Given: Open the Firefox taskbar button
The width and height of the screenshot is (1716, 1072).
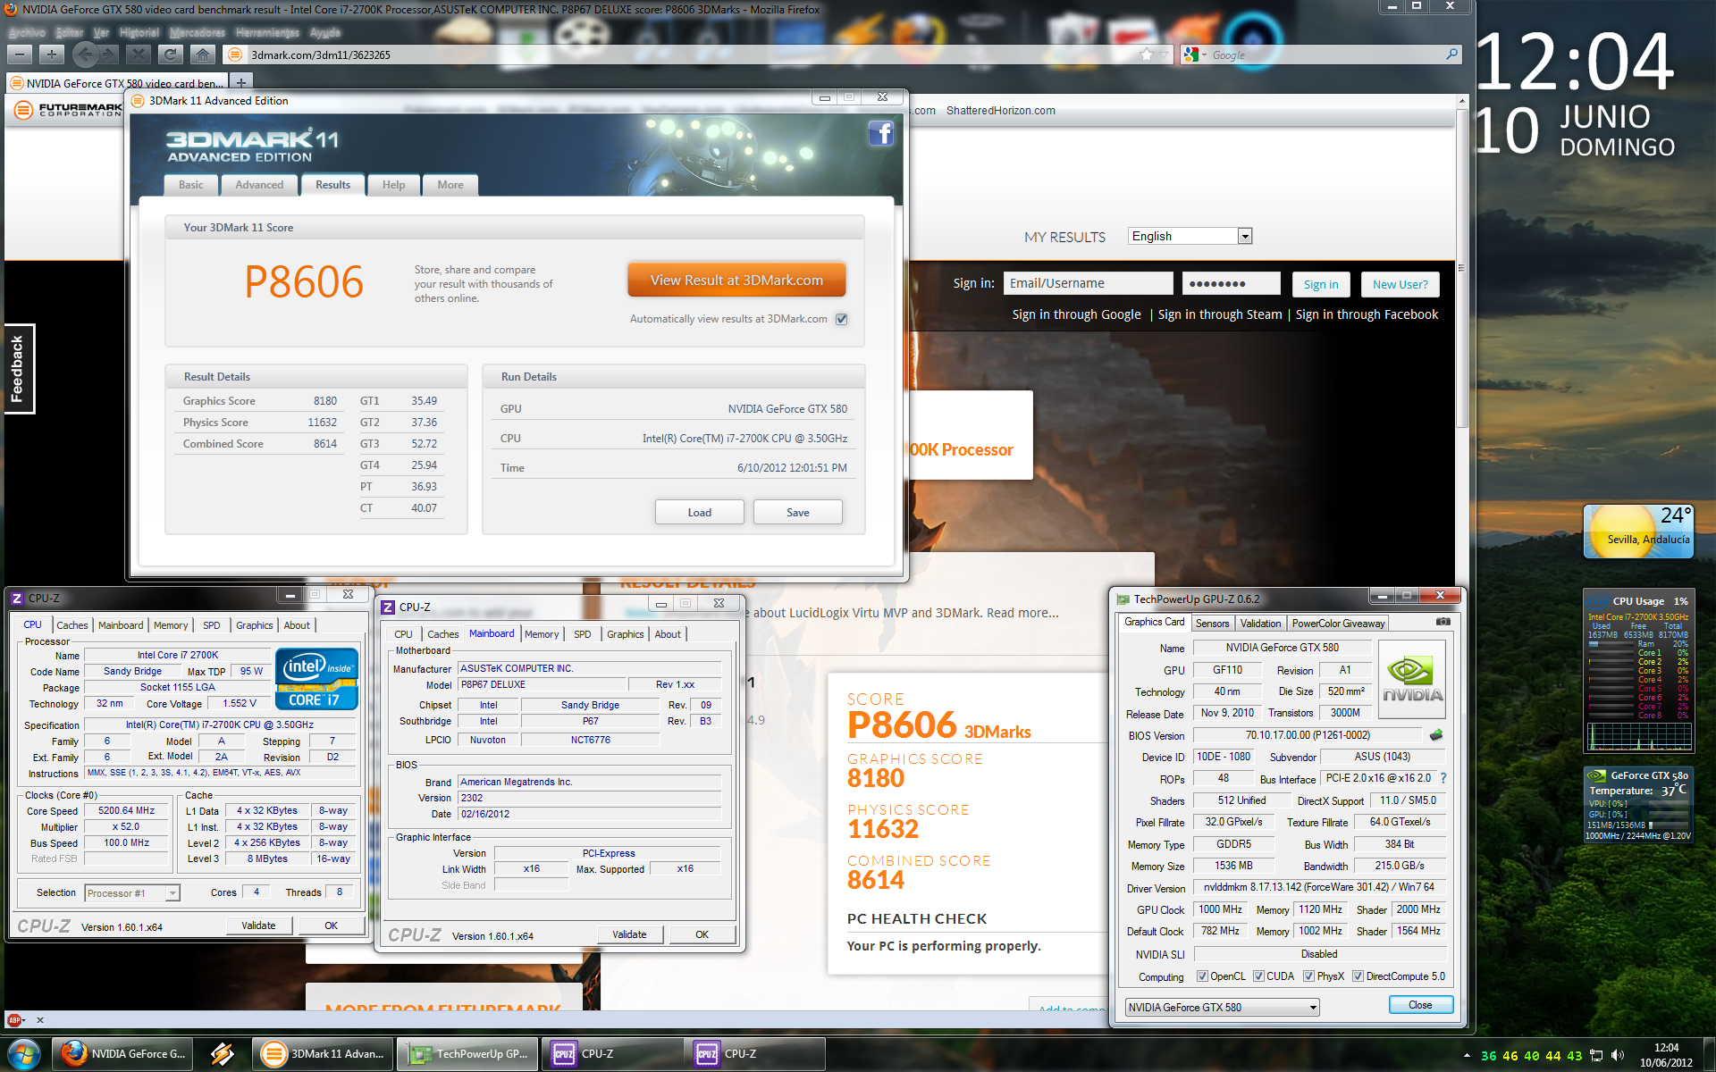Looking at the screenshot, I should click(x=123, y=1054).
